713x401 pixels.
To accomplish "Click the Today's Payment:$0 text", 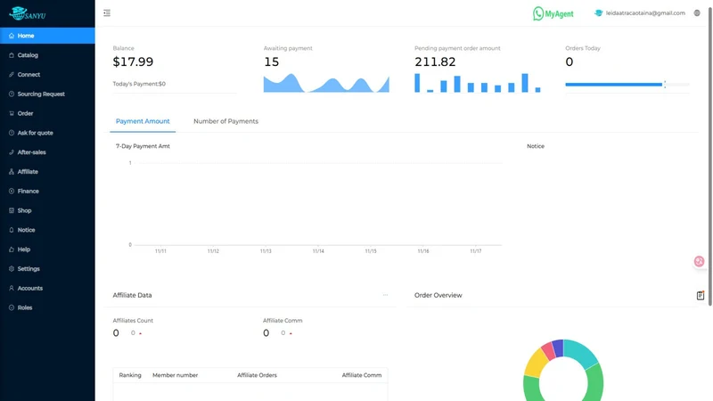I will click(139, 84).
